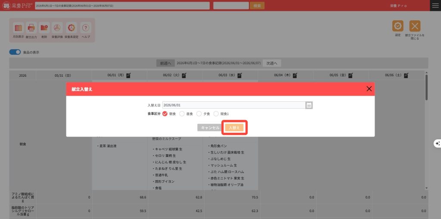Image resolution: width=441 pixels, height=219 pixels.
Task: Click アミノ酸組成によるたんぱく質 row label
Action: pos(23,197)
